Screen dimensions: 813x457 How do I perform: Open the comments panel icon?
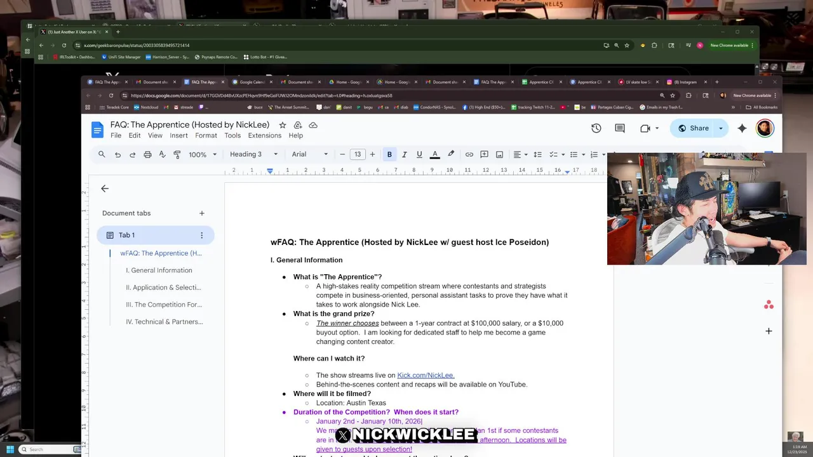pyautogui.click(x=620, y=128)
